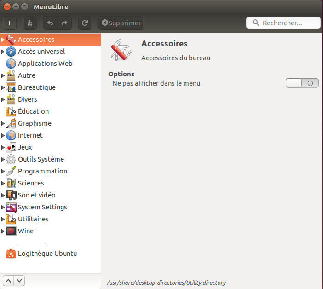Click the Supprimer button
Image resolution: width=323 pixels, height=289 pixels.
click(121, 23)
